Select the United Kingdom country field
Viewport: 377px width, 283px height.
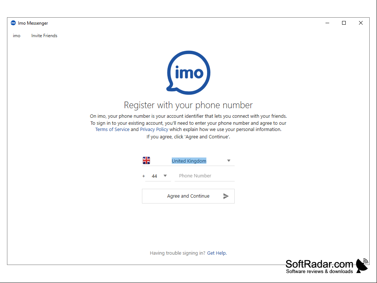(x=189, y=161)
